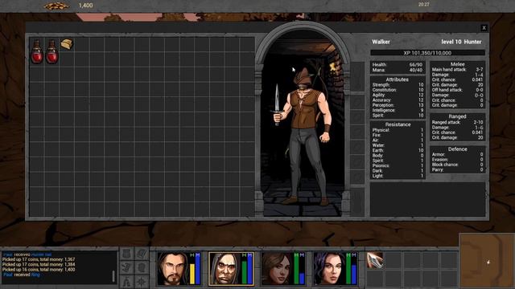Click the dagger held by the character

click(x=277, y=105)
